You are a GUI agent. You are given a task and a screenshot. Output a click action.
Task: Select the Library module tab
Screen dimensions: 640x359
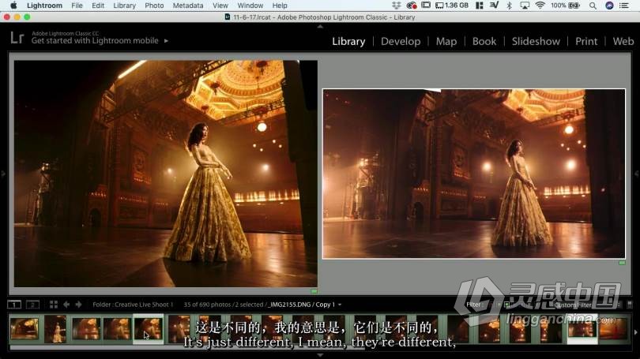coord(348,41)
